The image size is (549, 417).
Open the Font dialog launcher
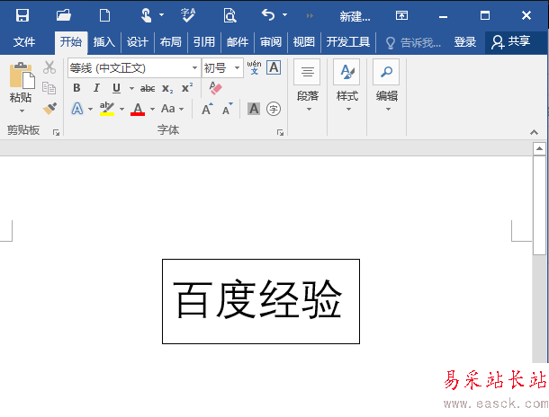(x=280, y=132)
